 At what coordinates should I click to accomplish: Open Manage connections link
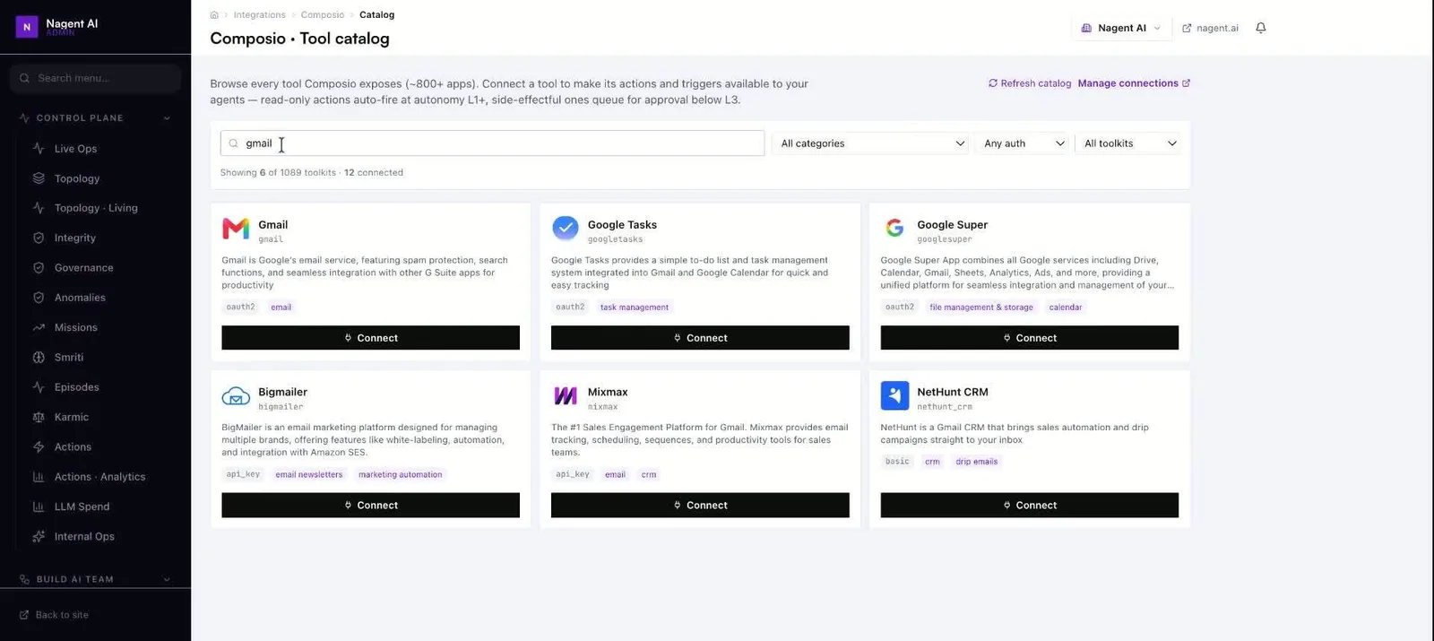click(1134, 83)
